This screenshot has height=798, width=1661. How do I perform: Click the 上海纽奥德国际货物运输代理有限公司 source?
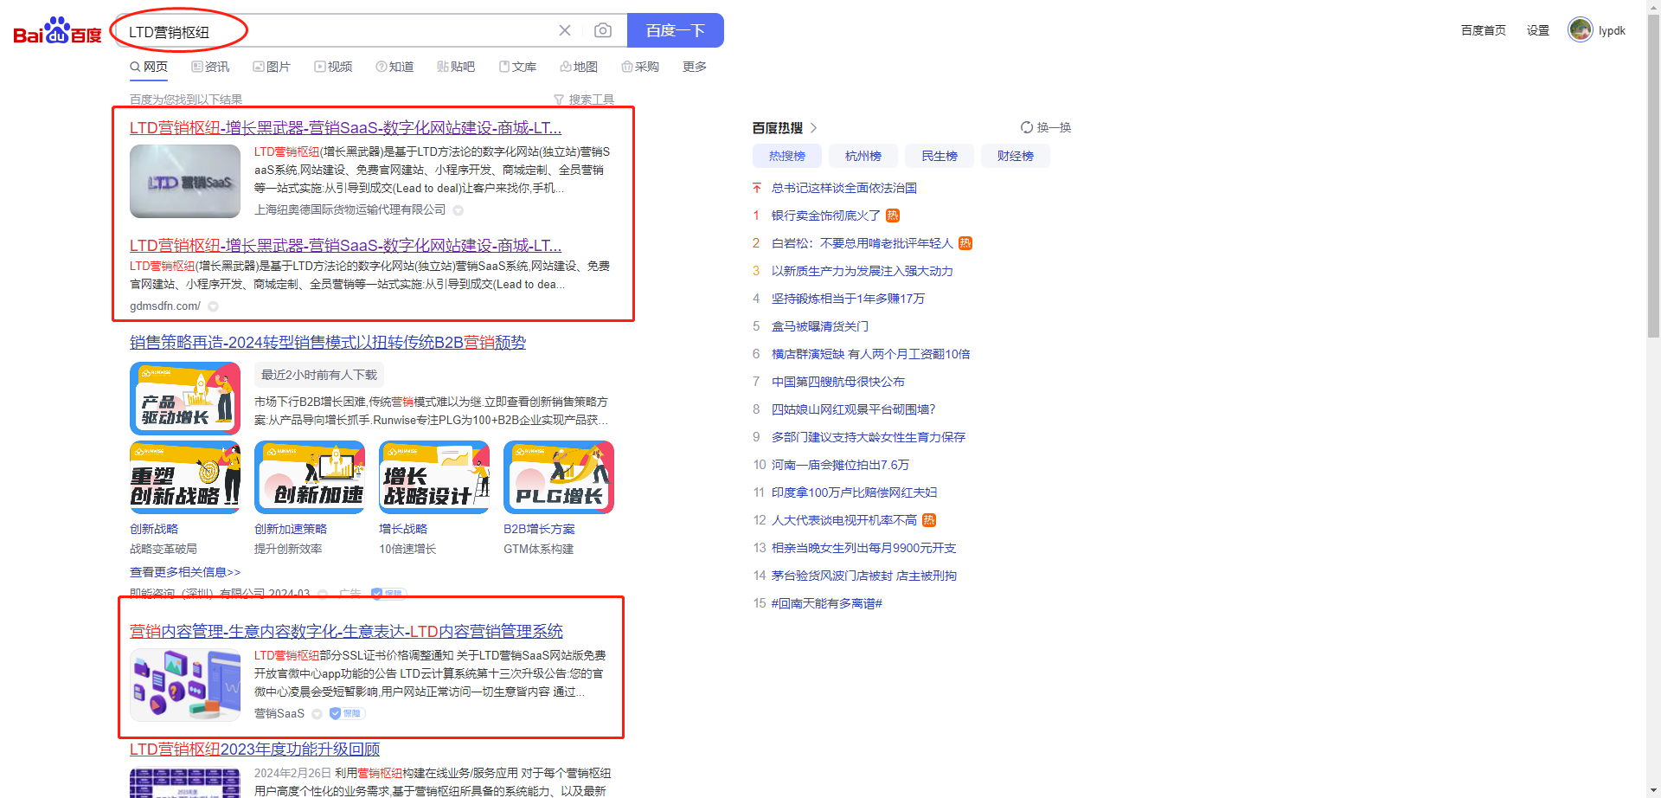point(350,210)
